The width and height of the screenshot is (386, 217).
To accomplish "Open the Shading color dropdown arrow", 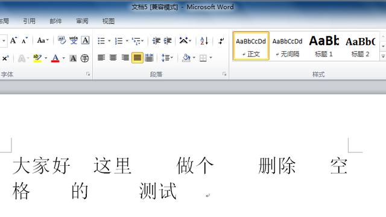I will 194,58.
